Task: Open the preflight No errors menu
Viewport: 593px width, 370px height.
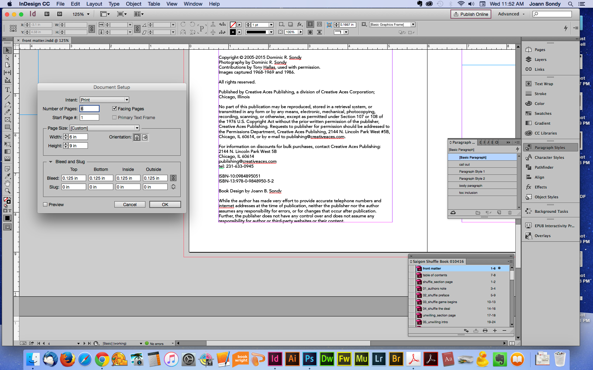Action: (x=173, y=344)
